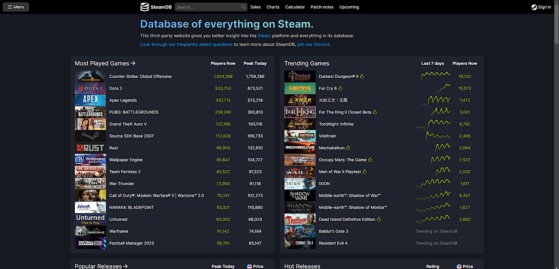Open the hamburger Menu button
This screenshot has width=559, height=269.
16,7
